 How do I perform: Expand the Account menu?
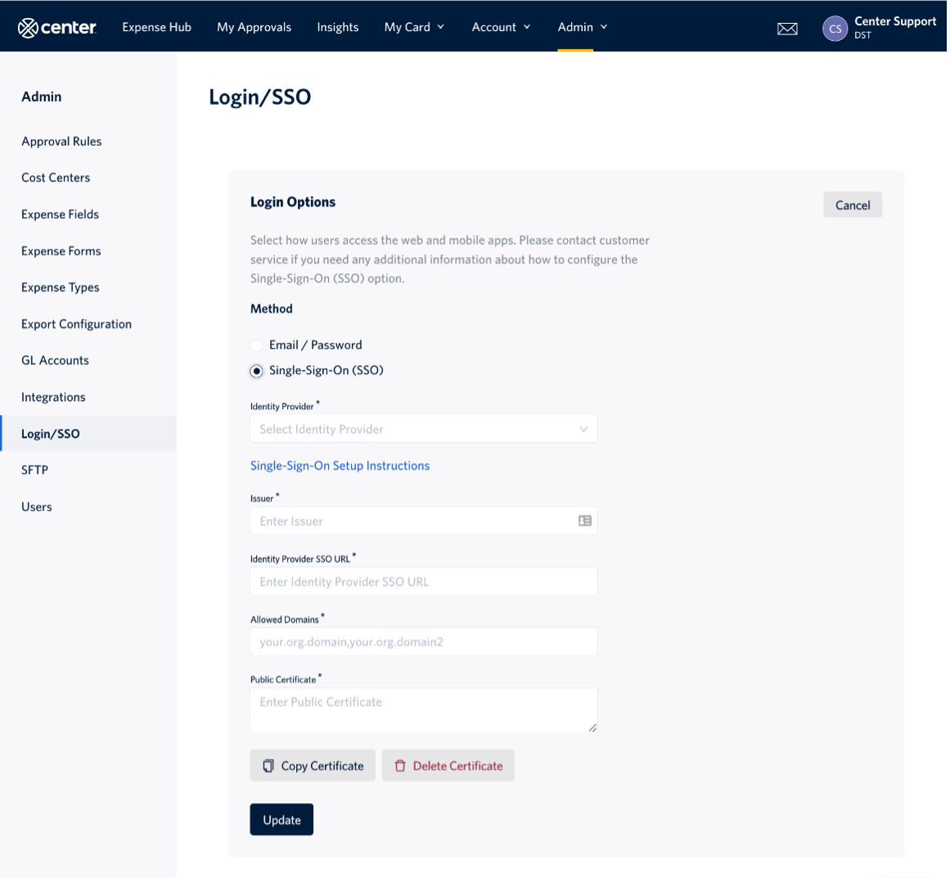tap(501, 26)
